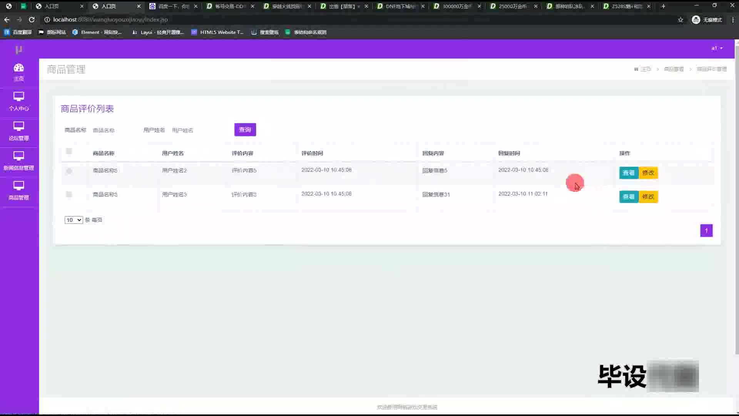Click the browser address bar URL
Viewport: 739px width, 416px height.
coord(110,20)
